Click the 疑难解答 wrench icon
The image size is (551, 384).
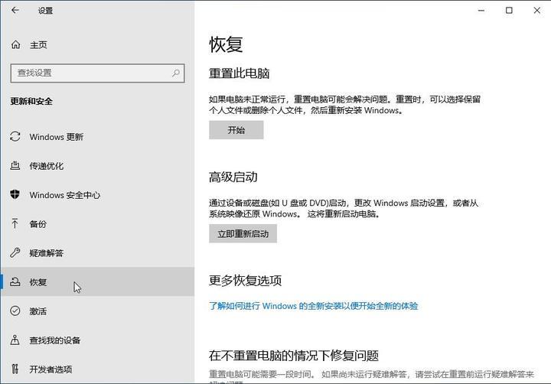point(15,253)
